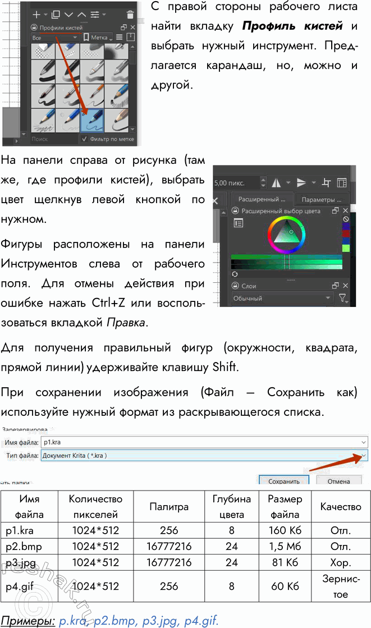Expand the «Тип файла» format dropdown
The width and height of the screenshot is (371, 628).
click(364, 456)
